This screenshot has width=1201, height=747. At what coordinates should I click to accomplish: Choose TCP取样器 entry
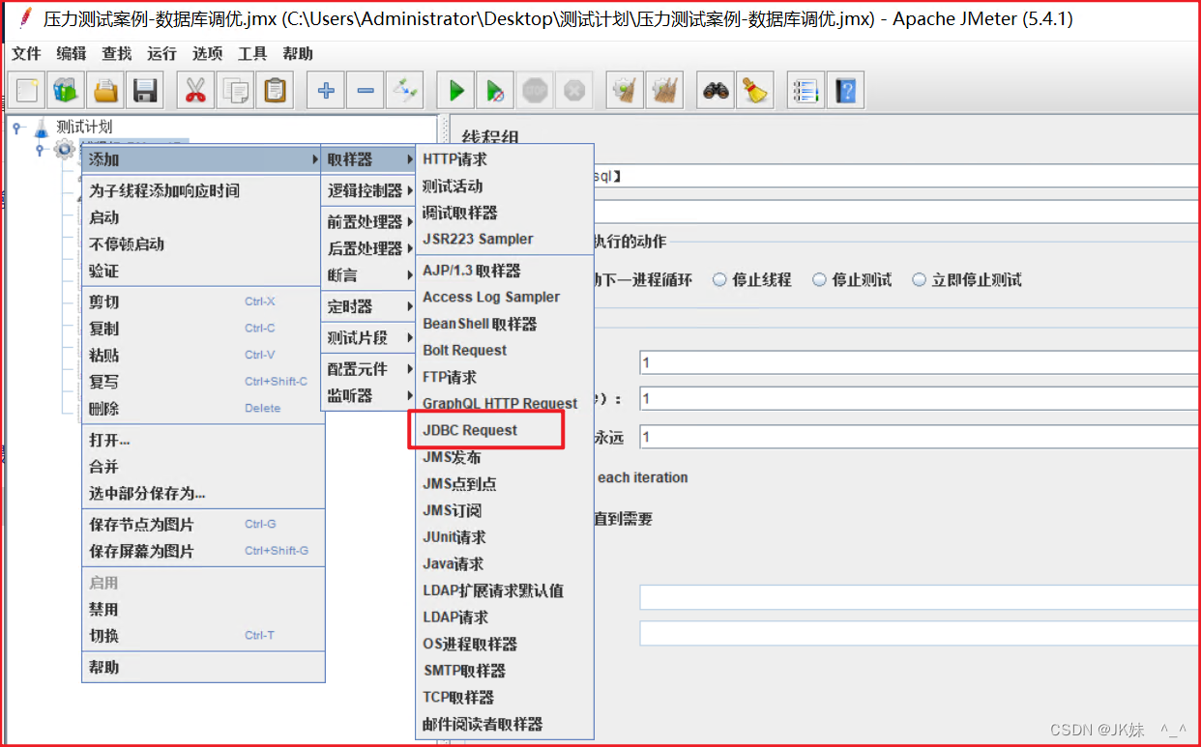coord(505,697)
